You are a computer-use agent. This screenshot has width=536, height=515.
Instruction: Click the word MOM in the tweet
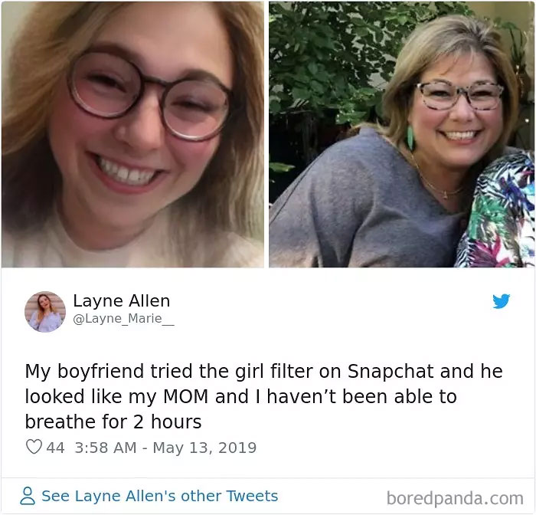coord(185,397)
